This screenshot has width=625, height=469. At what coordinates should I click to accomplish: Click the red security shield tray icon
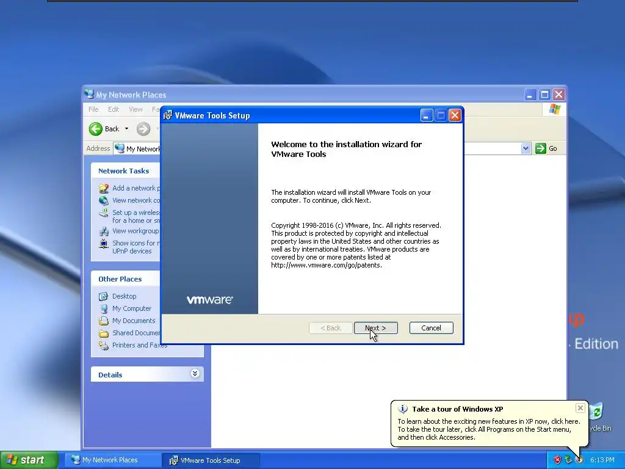(557, 460)
